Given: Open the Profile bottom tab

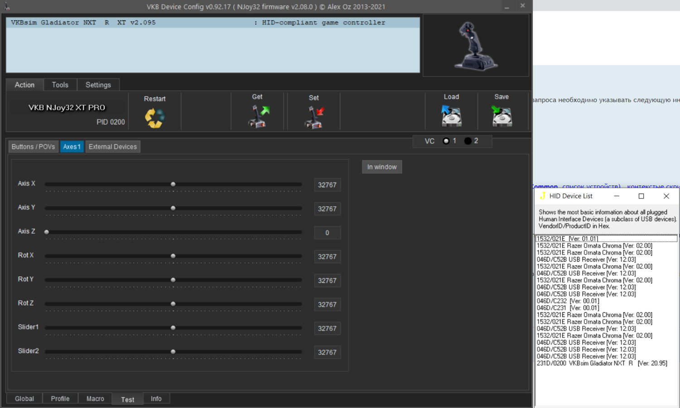Looking at the screenshot, I should [60, 398].
